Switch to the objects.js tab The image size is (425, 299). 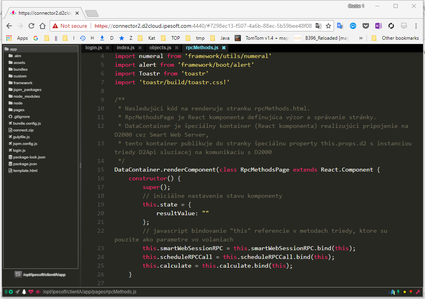pyautogui.click(x=160, y=48)
